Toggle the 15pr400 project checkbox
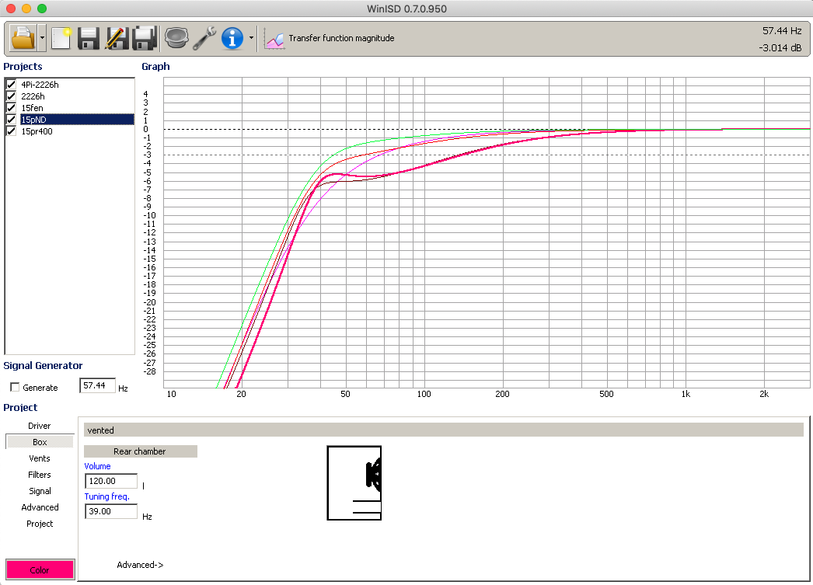813x585 pixels. (11, 131)
